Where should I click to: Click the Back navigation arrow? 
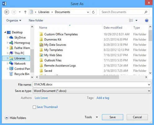point(7,12)
